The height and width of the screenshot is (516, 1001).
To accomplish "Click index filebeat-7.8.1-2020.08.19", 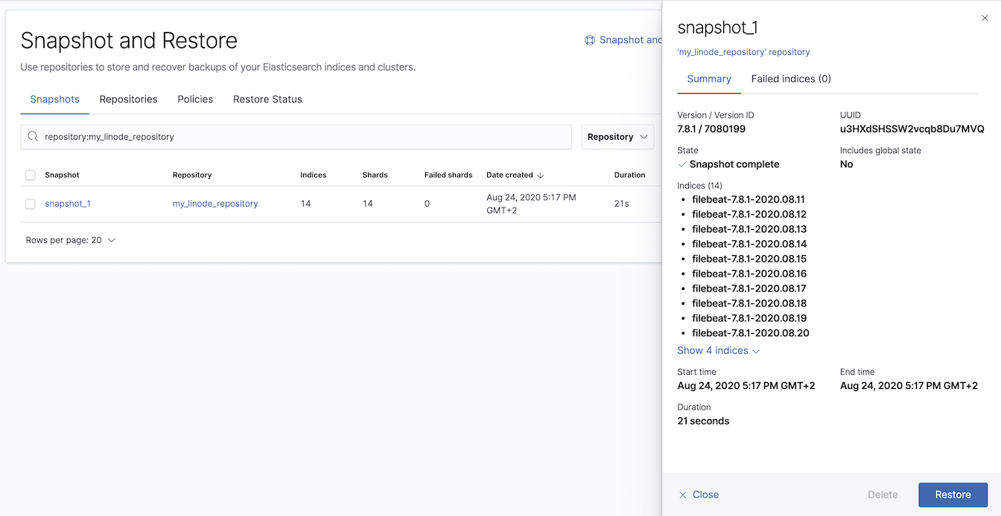I will point(749,318).
